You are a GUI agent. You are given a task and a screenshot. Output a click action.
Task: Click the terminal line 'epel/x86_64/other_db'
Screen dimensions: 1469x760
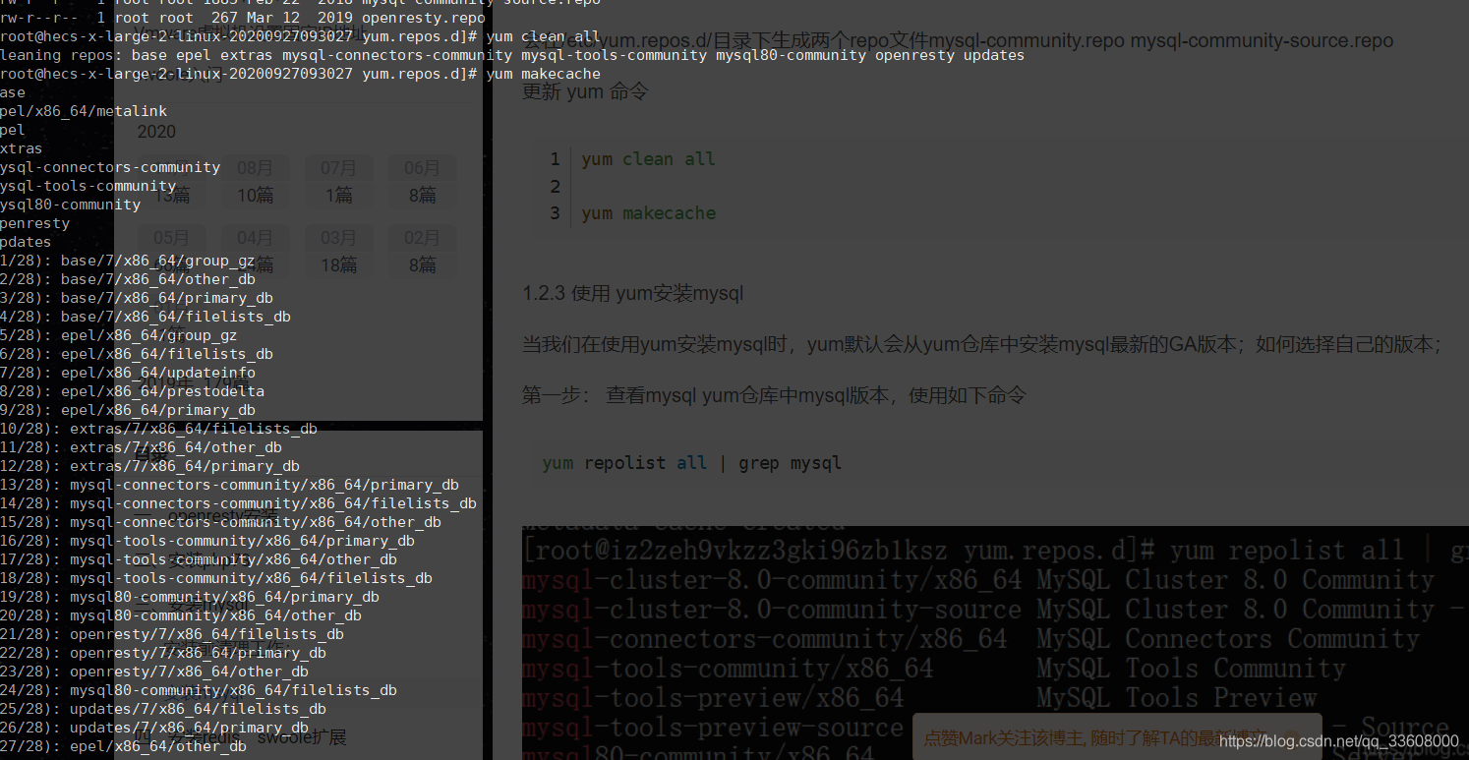(x=124, y=746)
